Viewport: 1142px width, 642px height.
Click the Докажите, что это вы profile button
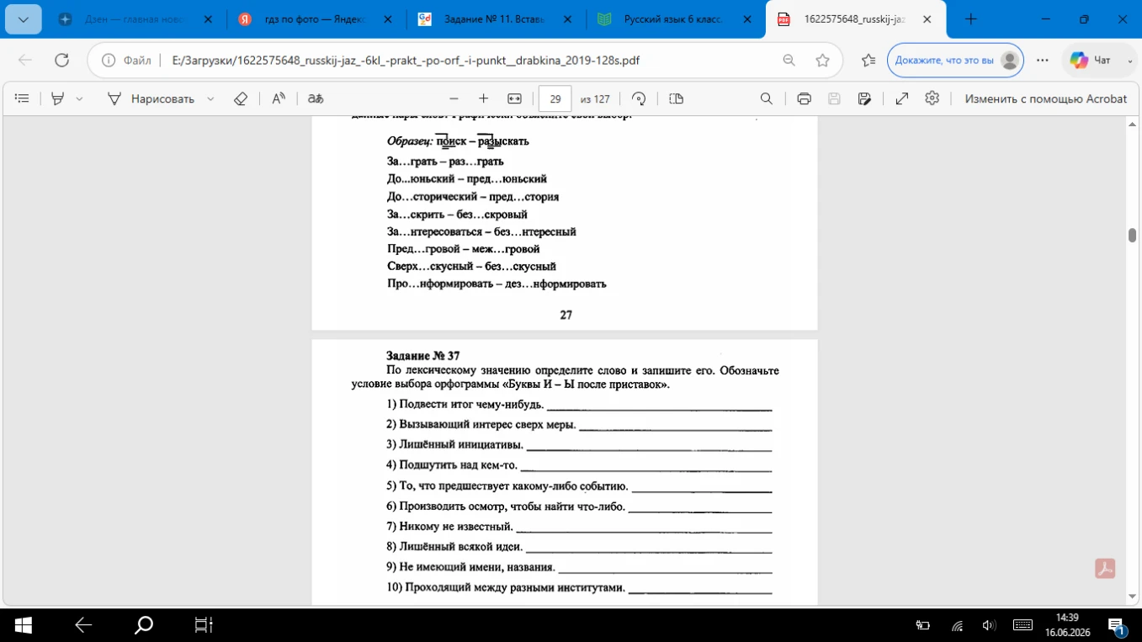click(x=955, y=61)
